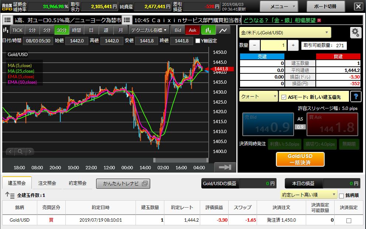This screenshot has height=229, width=366.
Task: Jump to latest candle arrow button
Action: [x=225, y=167]
